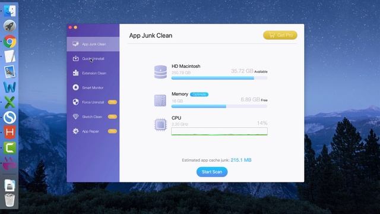Click the Pro badge beside Sketch Clean
This screenshot has height=214, width=380.
112,117
